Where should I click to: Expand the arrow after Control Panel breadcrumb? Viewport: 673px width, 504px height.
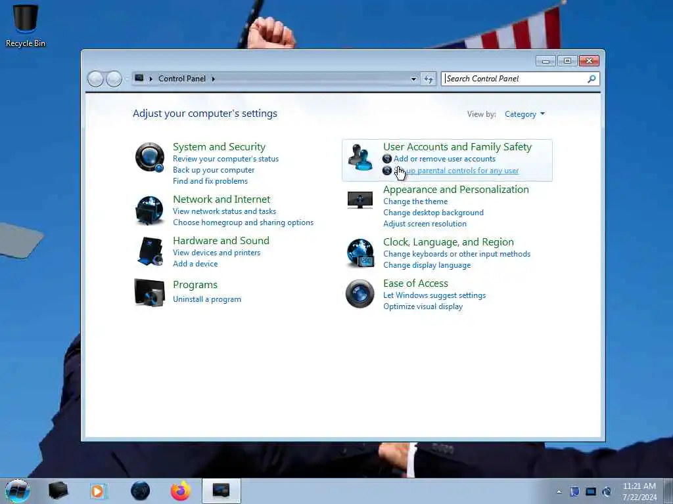coord(214,79)
